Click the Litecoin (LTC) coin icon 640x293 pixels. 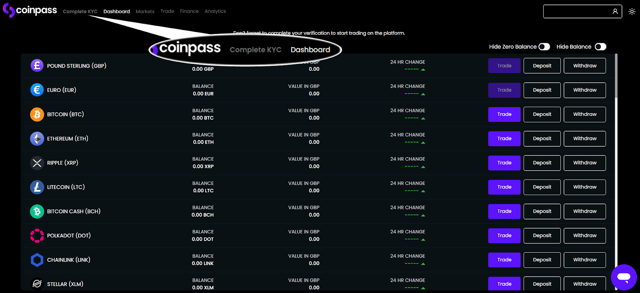tap(37, 187)
